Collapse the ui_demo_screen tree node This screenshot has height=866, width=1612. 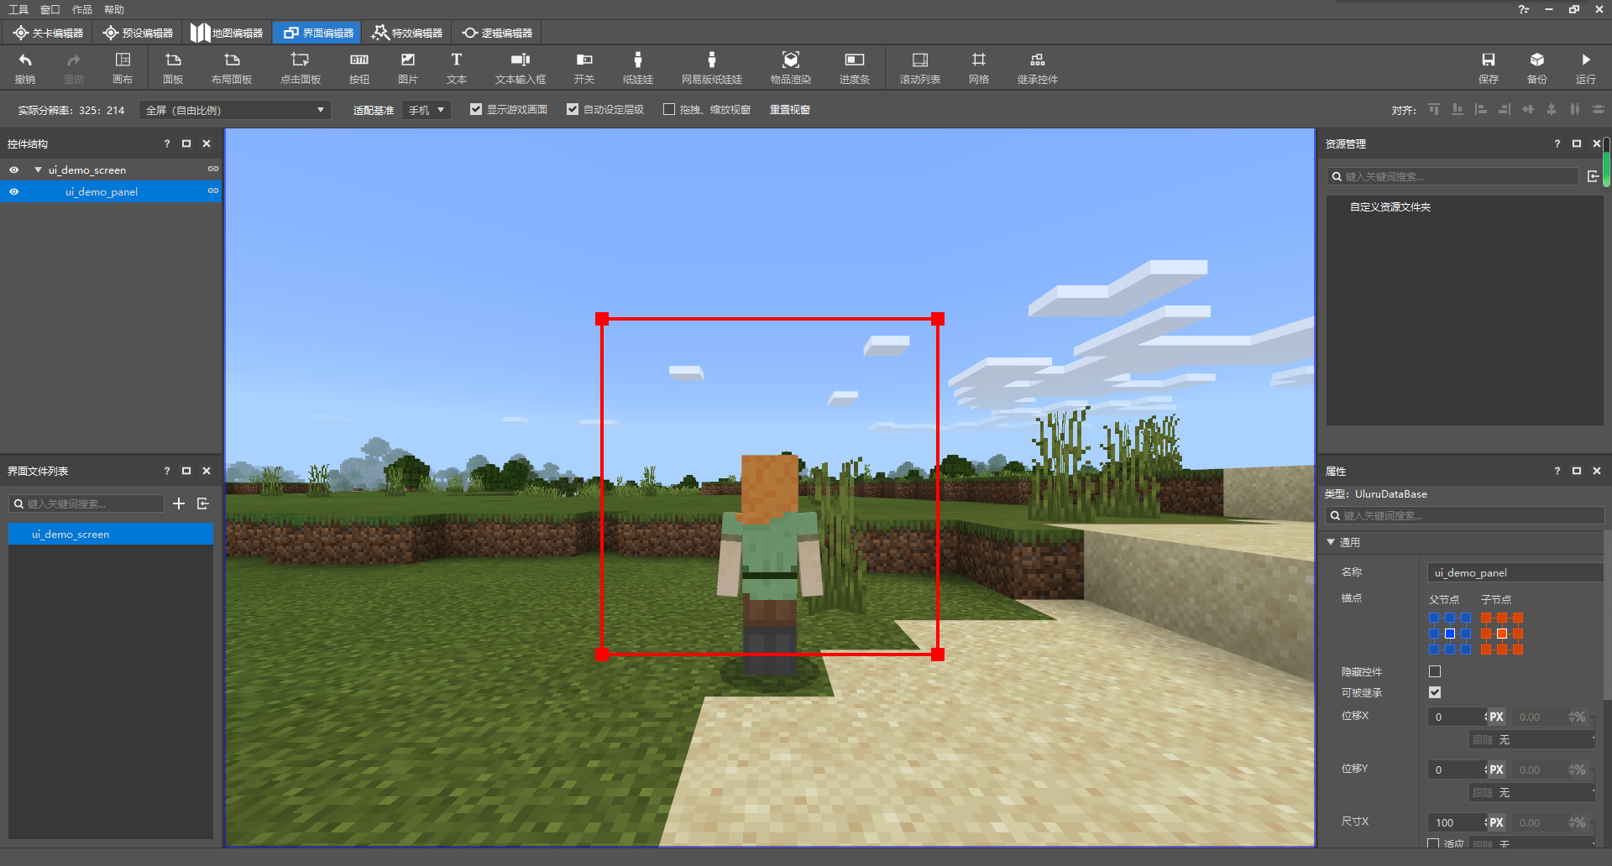coord(38,170)
